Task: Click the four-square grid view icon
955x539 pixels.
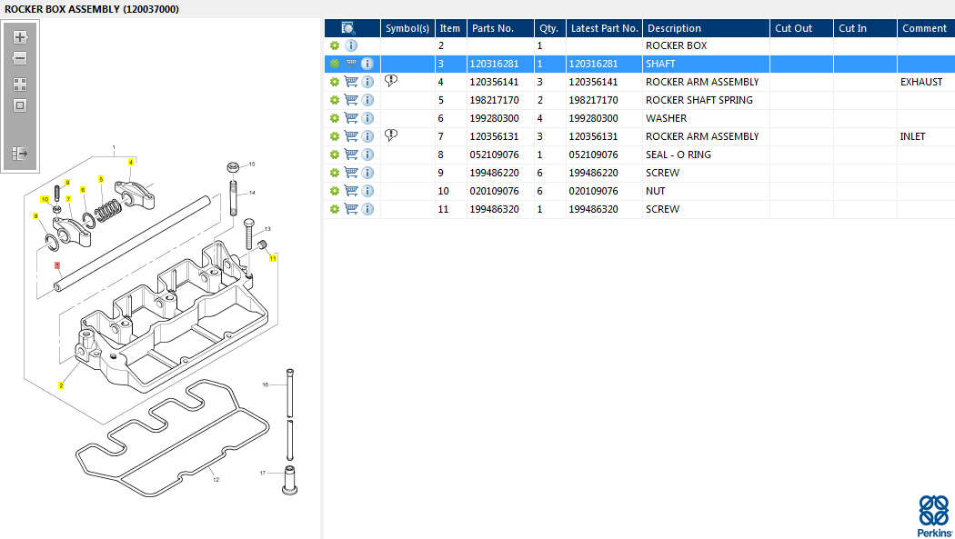Action: tap(20, 84)
